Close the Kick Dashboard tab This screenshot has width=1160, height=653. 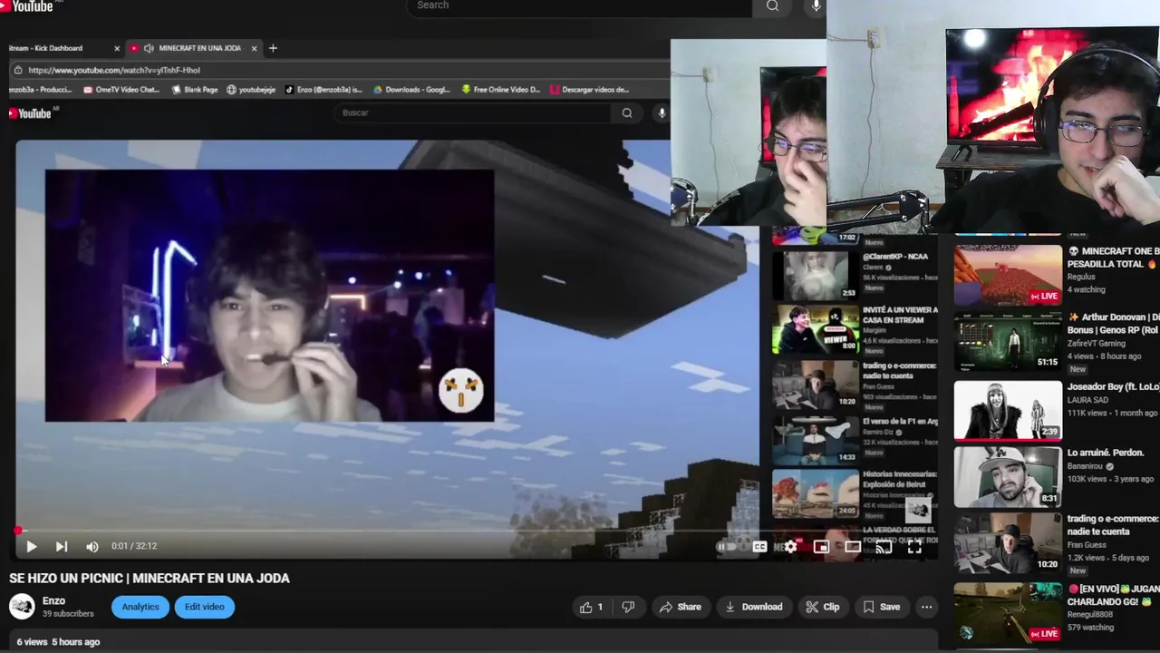pyautogui.click(x=117, y=48)
